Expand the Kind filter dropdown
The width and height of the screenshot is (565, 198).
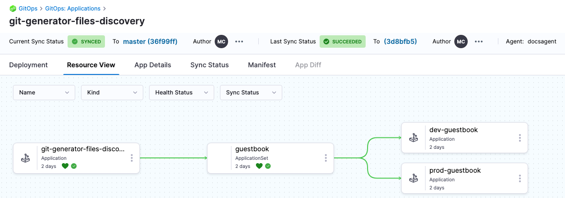click(x=112, y=93)
